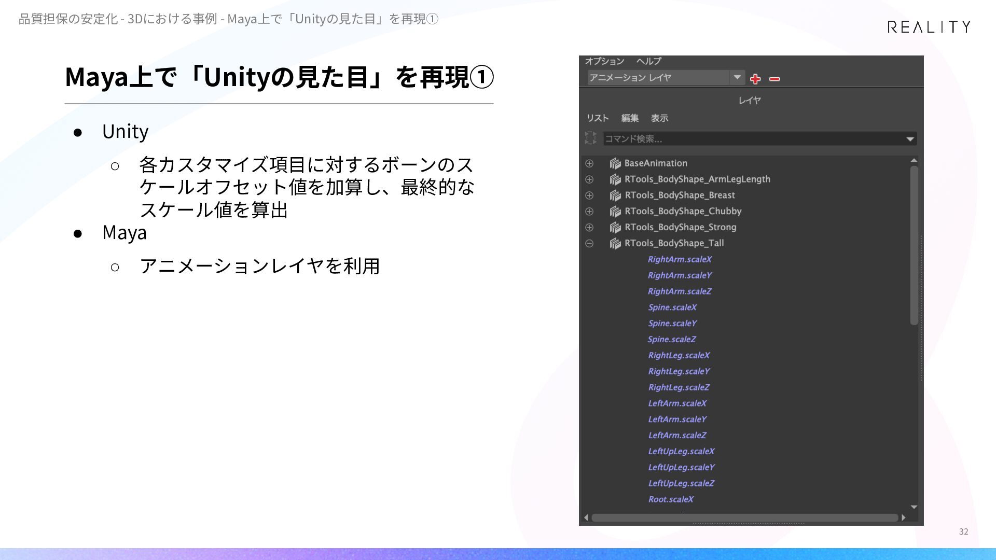Click the REALITY logo
The width and height of the screenshot is (996, 560).
pyautogui.click(x=929, y=27)
